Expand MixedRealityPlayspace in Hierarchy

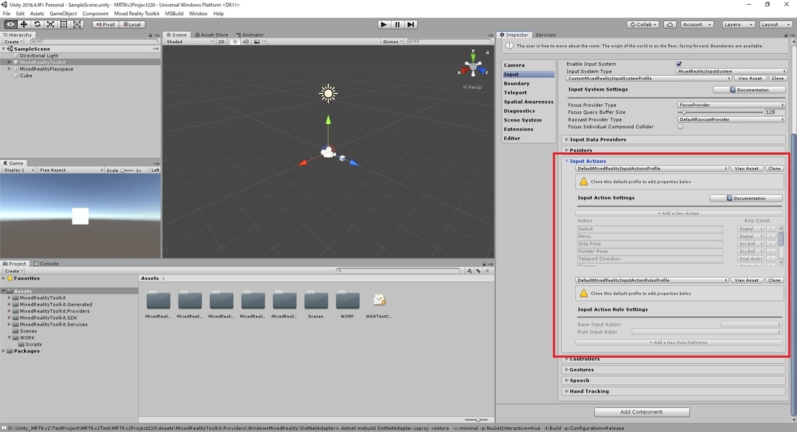pos(9,69)
